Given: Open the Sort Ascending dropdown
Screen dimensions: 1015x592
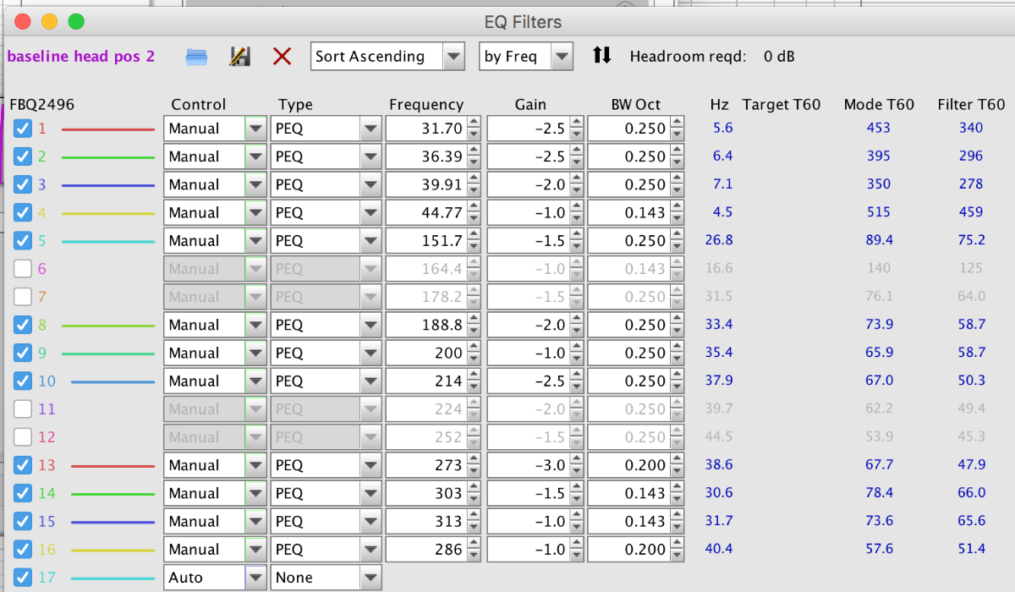Looking at the screenshot, I should 388,57.
